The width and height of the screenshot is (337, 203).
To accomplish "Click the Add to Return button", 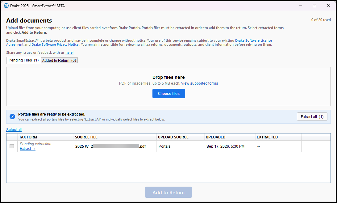I will [x=168, y=192].
